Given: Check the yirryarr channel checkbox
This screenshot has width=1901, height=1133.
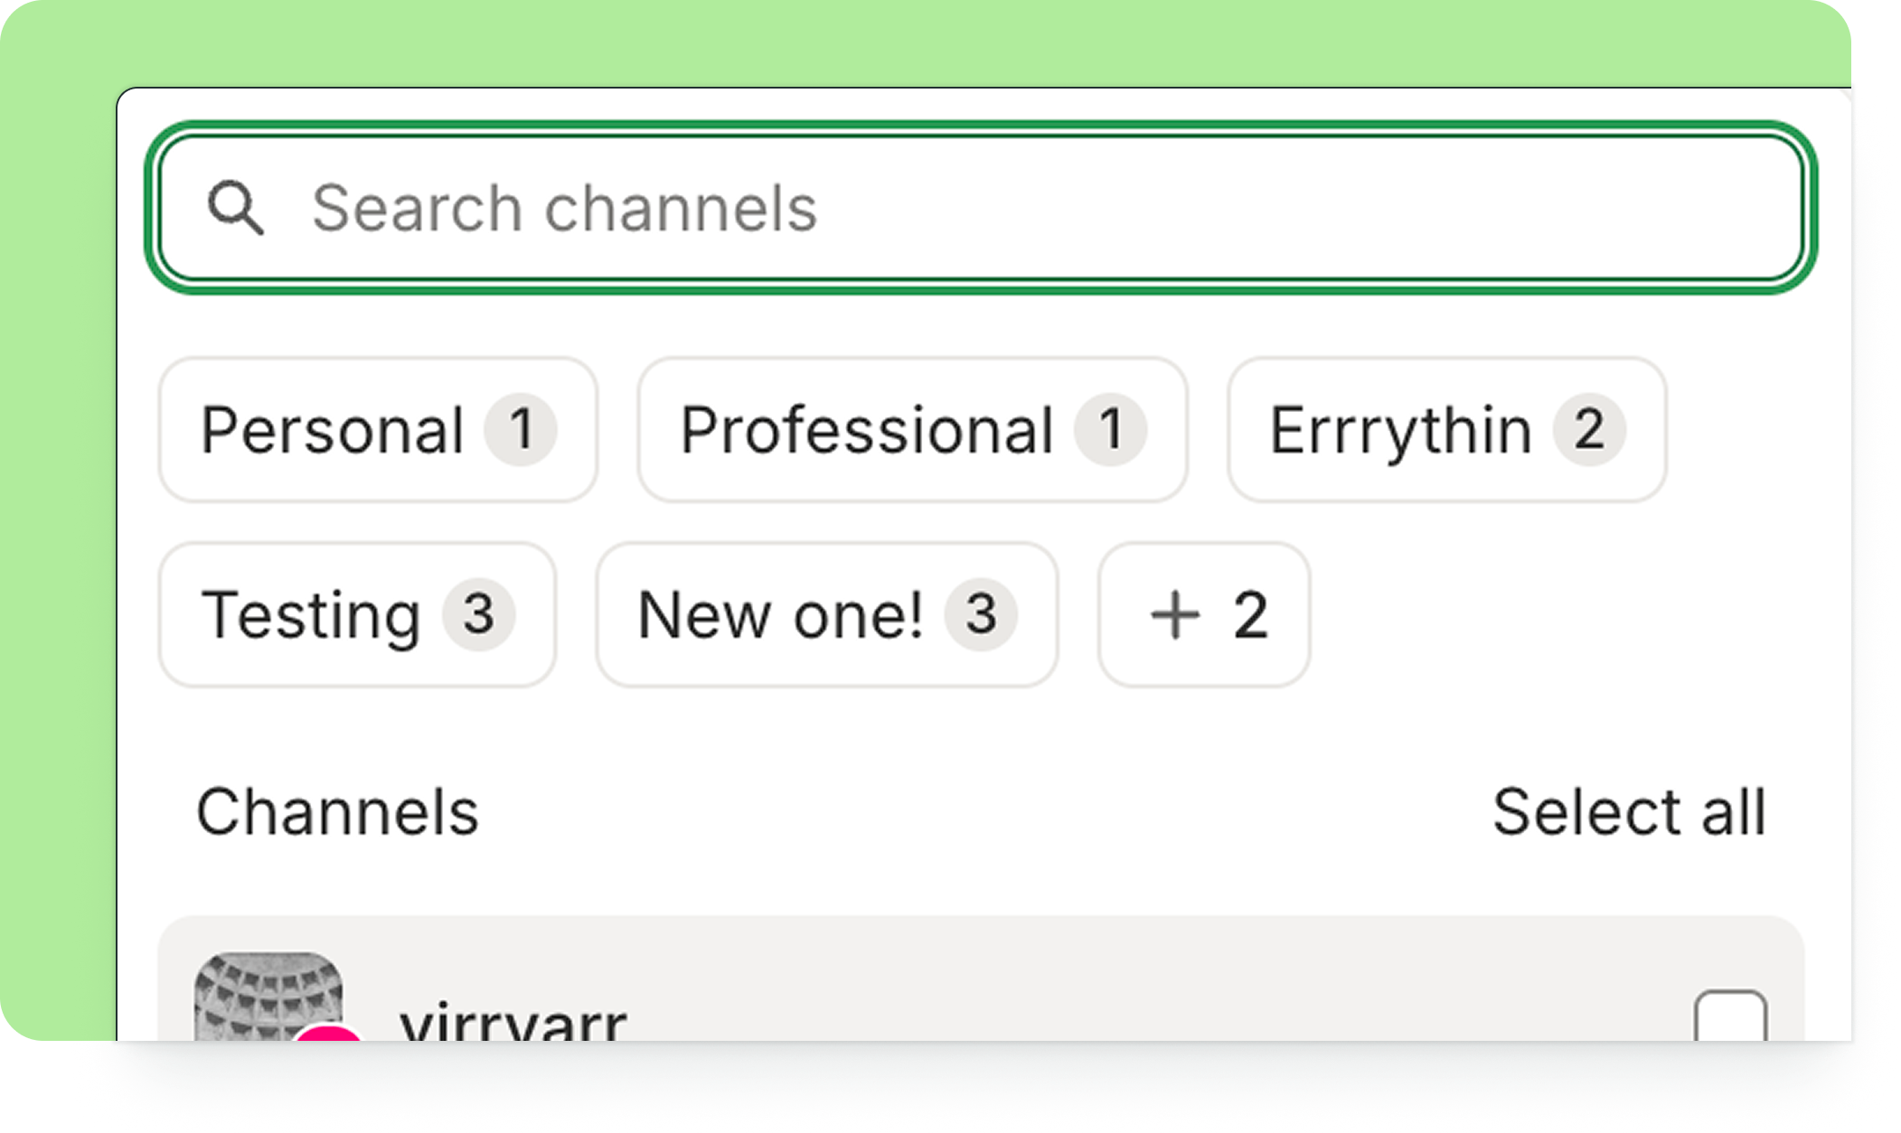Looking at the screenshot, I should 1730,1016.
